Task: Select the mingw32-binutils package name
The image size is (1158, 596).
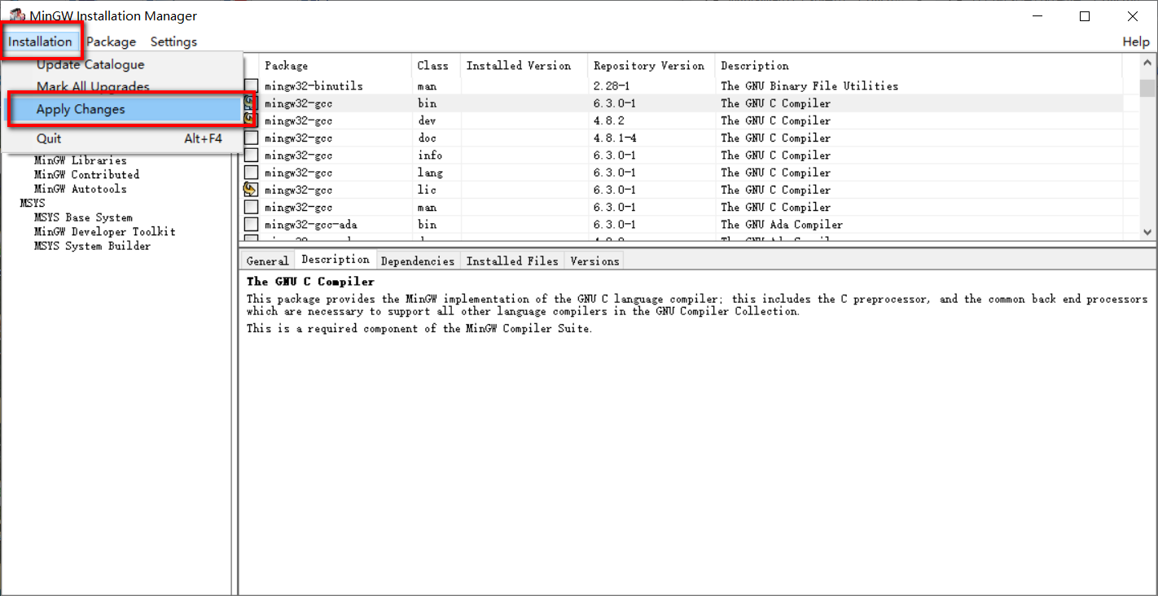Action: coord(314,86)
